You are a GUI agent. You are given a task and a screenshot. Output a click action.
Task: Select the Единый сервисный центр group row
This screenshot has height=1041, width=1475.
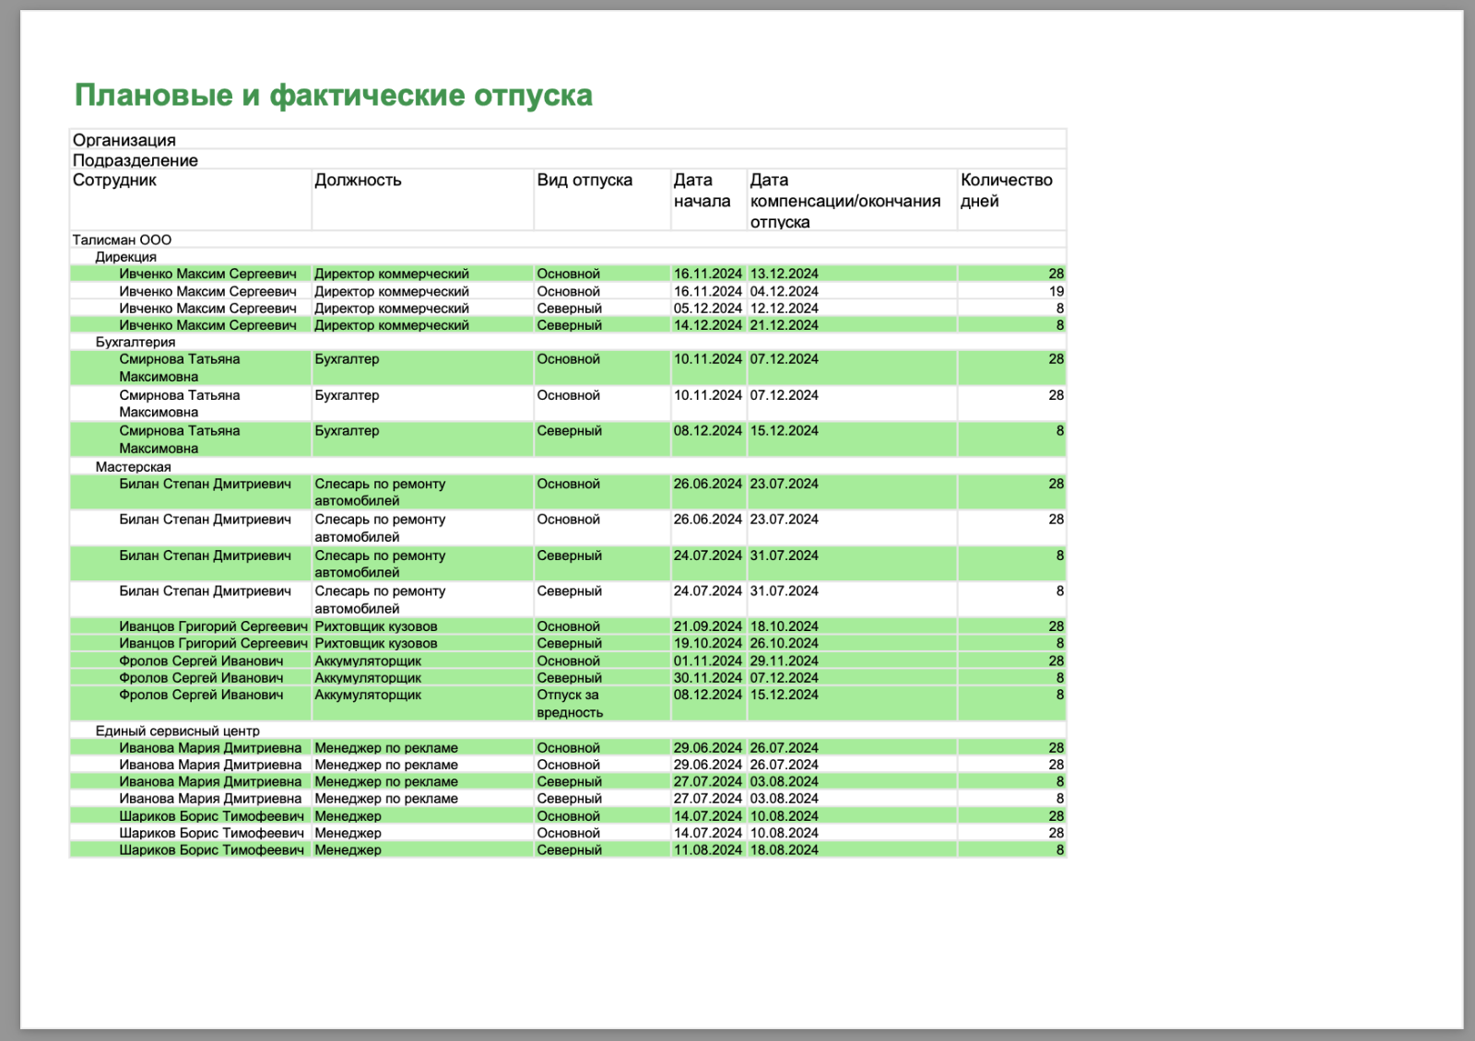click(178, 731)
